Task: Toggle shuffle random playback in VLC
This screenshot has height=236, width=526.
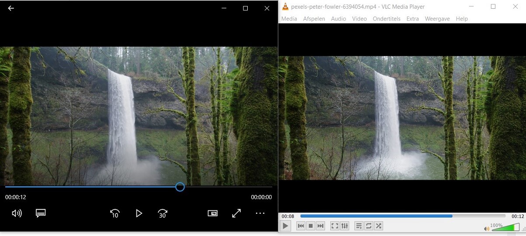Action: (379, 226)
